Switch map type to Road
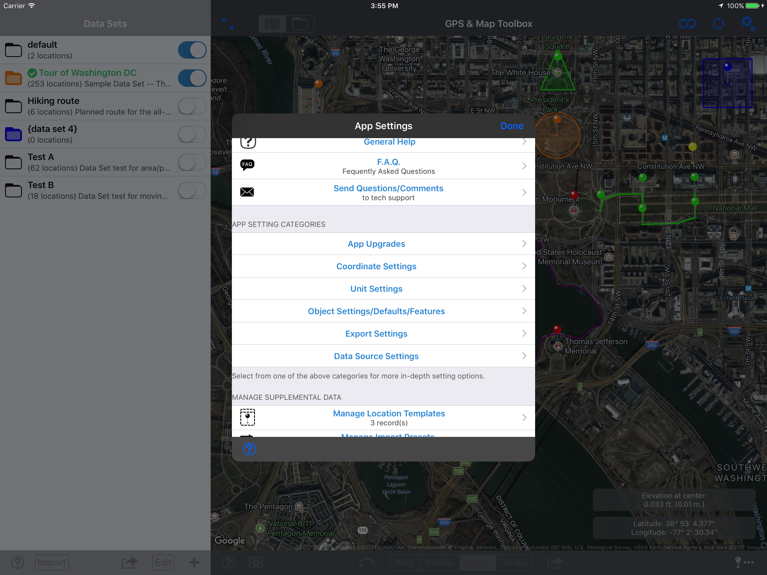Image resolution: width=767 pixels, height=575 pixels. coord(404,563)
